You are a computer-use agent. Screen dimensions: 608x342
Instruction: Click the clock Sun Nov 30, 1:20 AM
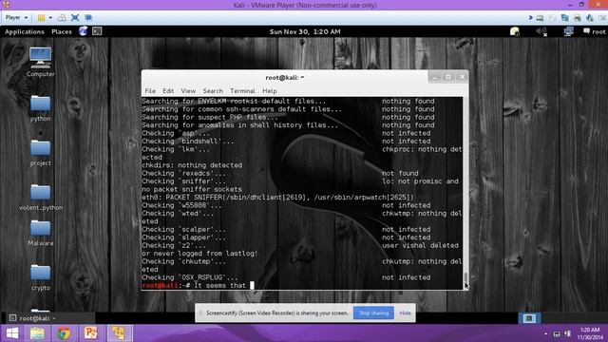(x=305, y=31)
